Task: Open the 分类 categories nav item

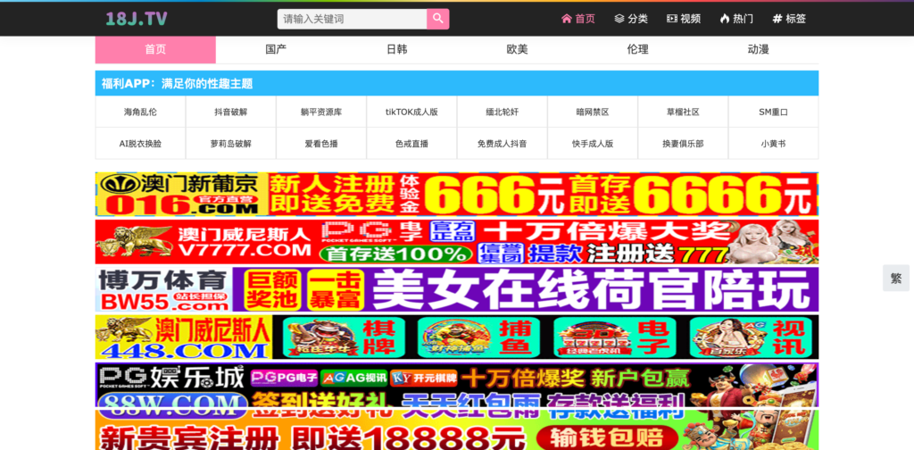Action: click(631, 19)
